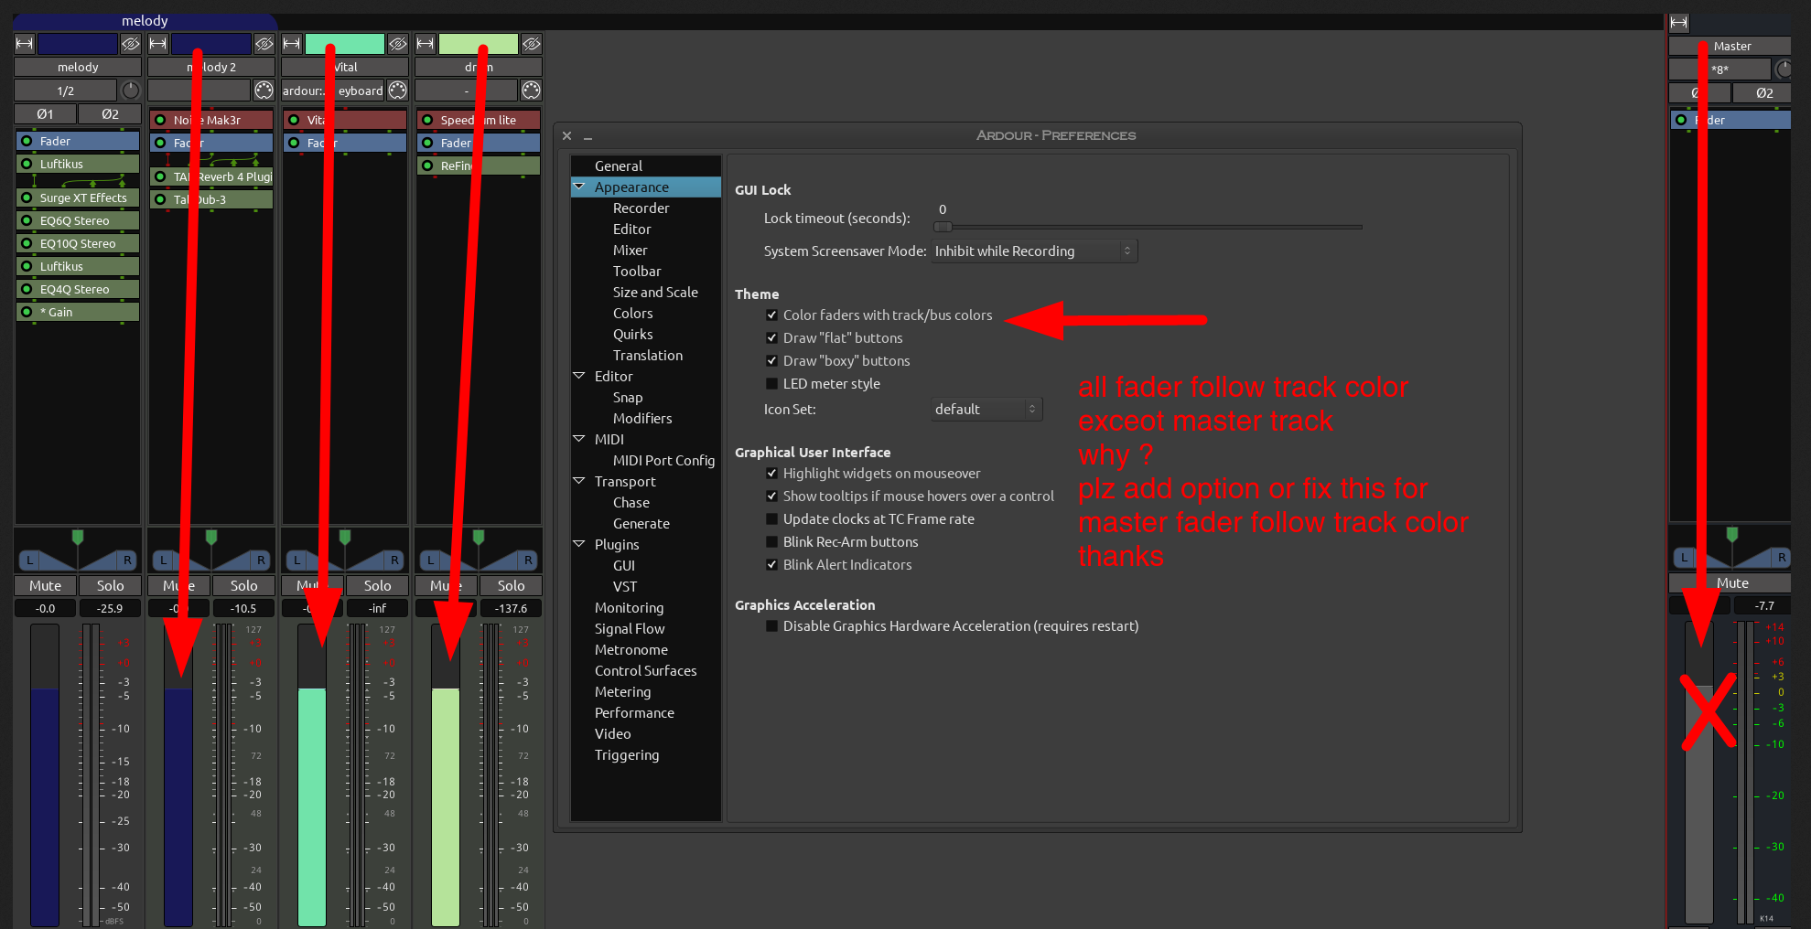The image size is (1811, 929).
Task: Open the System Screensaver Mode dropdown
Action: (1034, 251)
